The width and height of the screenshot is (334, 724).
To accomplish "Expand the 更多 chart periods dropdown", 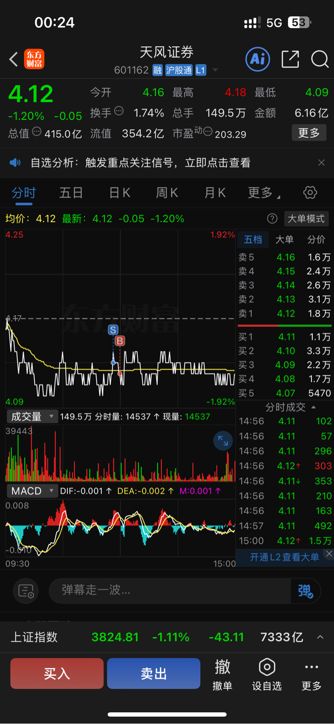I will [x=264, y=192].
